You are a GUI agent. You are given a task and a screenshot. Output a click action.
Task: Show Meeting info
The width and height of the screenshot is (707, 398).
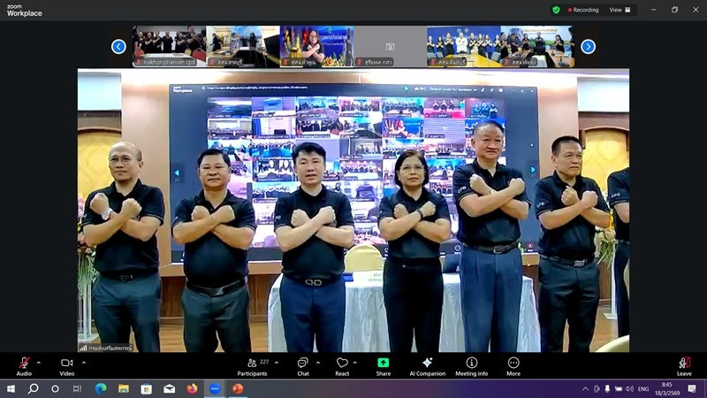coord(471,364)
